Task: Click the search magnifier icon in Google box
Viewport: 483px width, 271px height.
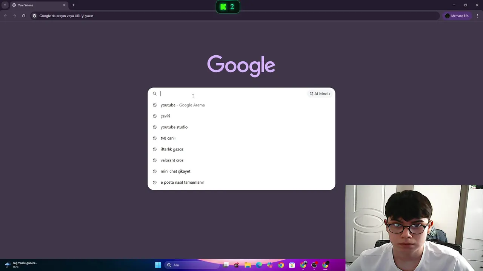Action: (x=154, y=94)
